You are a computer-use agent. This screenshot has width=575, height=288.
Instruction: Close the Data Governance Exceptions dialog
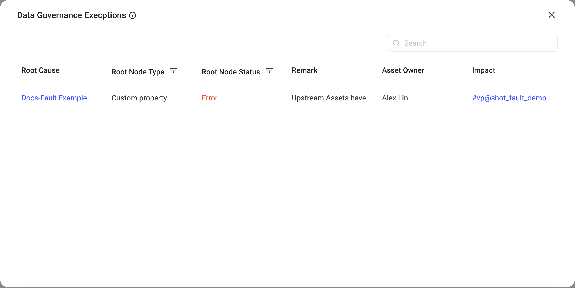(552, 15)
